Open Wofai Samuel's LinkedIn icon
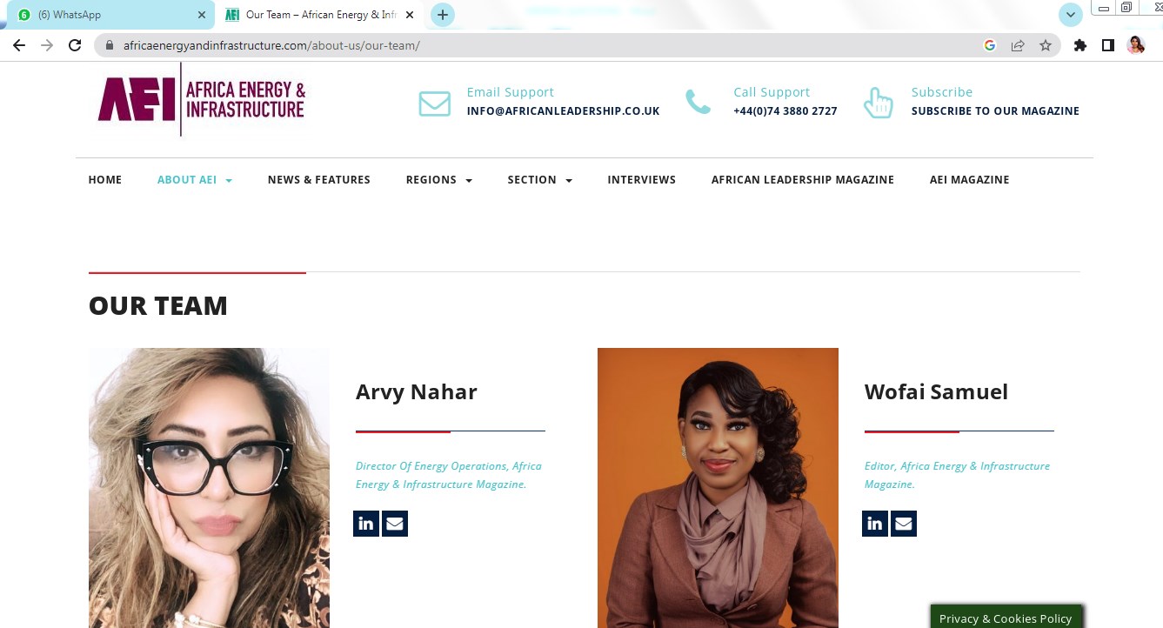The image size is (1163, 628). 875,524
